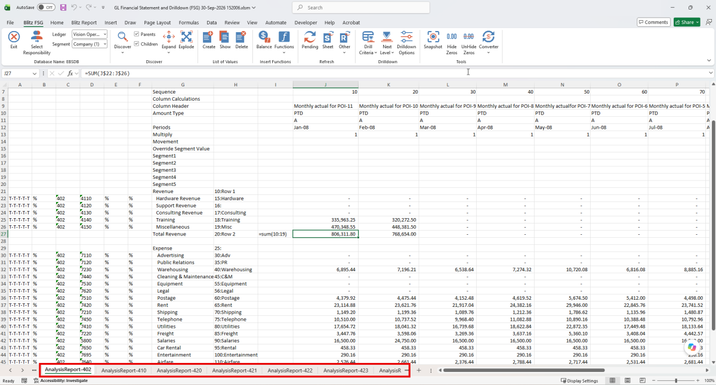This screenshot has height=385, width=716.
Task: Open the file name dropdown in title bar
Action: click(x=255, y=8)
